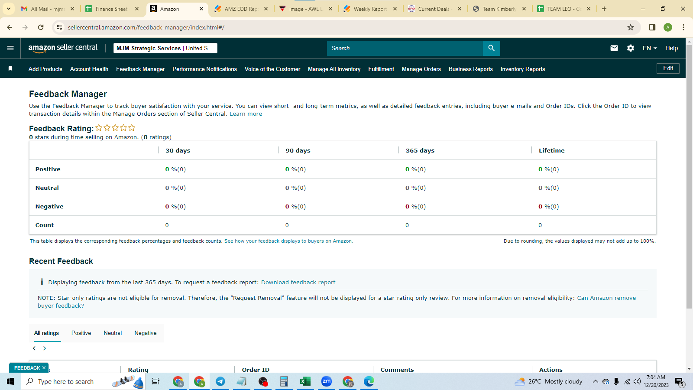Viewport: 693px width, 390px height.
Task: Toggle the browser side panel icon
Action: pyautogui.click(x=652, y=27)
